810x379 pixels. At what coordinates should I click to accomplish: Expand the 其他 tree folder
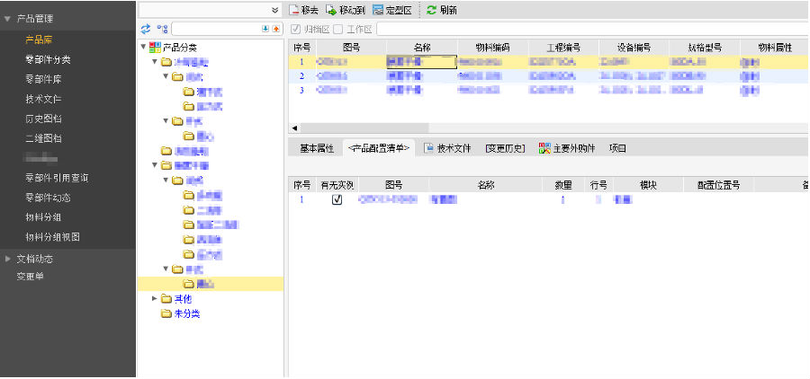[x=155, y=298]
